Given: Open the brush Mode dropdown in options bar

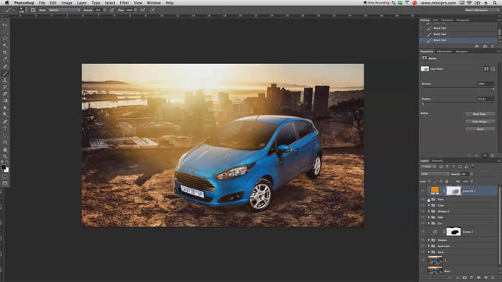Looking at the screenshot, I should (x=64, y=10).
